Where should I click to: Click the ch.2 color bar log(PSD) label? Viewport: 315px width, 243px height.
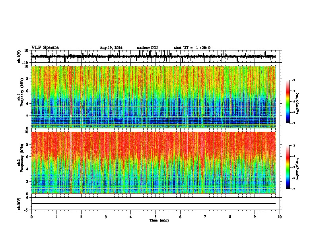(298, 169)
